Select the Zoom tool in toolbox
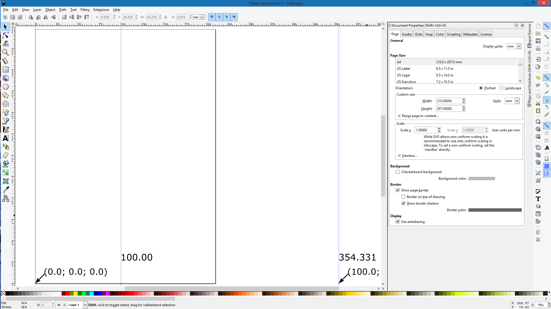This screenshot has width=551, height=309. pyautogui.click(x=5, y=52)
